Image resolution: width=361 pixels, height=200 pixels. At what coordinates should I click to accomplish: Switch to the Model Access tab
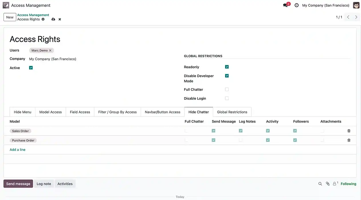coord(50,112)
